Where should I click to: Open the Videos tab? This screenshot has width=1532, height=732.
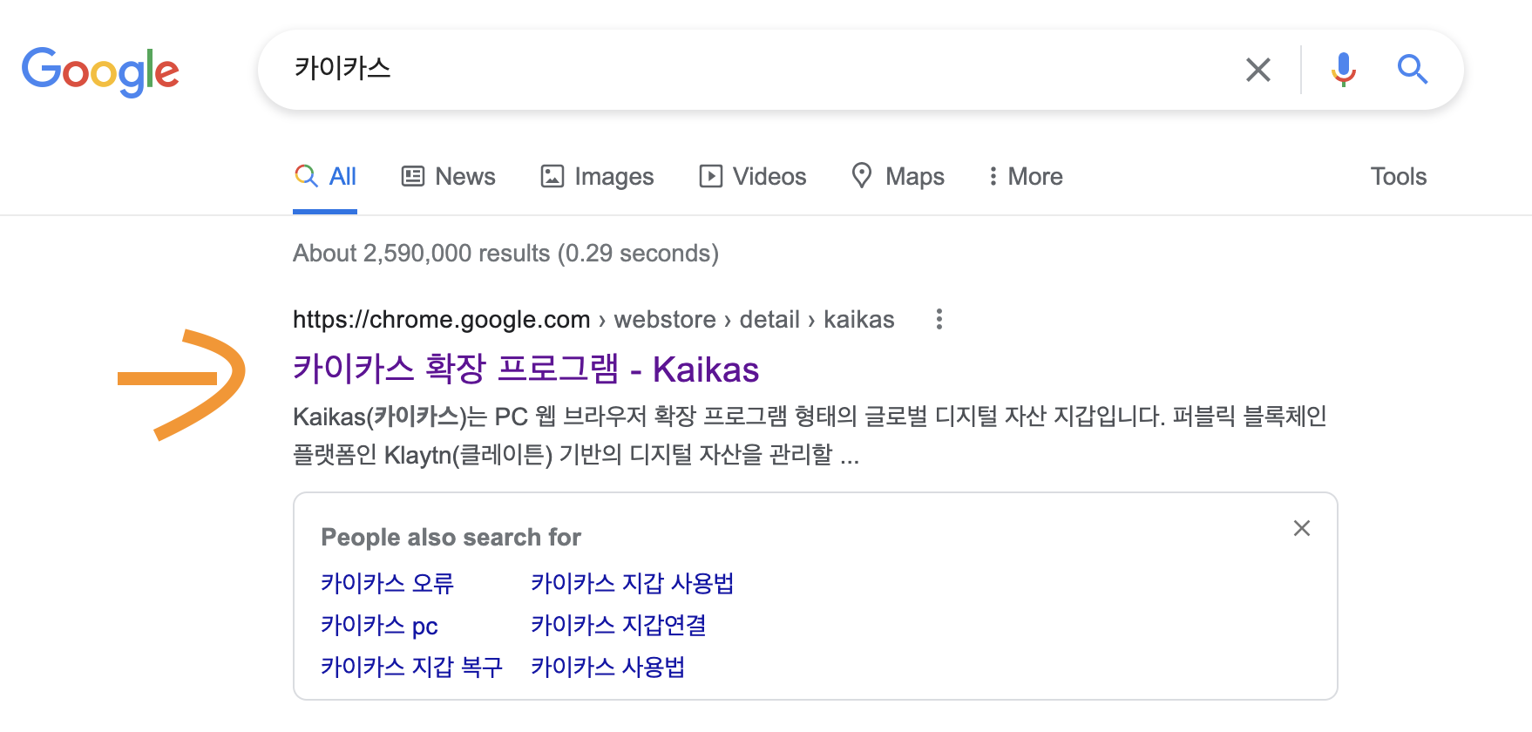753,177
